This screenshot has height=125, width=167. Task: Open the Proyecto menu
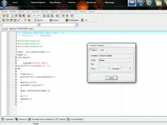[35, 11]
